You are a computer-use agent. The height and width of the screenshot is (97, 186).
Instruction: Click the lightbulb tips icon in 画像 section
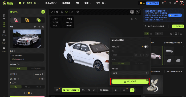click(x=39, y=27)
